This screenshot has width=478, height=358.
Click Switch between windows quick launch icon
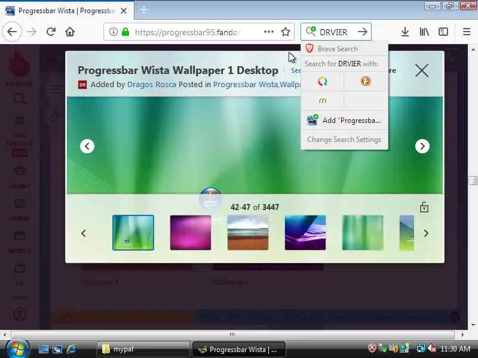(57, 349)
